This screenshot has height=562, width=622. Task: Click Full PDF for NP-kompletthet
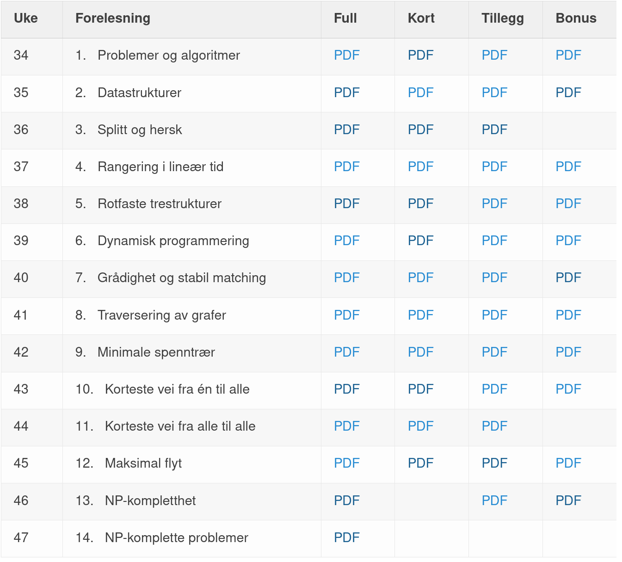[346, 500]
